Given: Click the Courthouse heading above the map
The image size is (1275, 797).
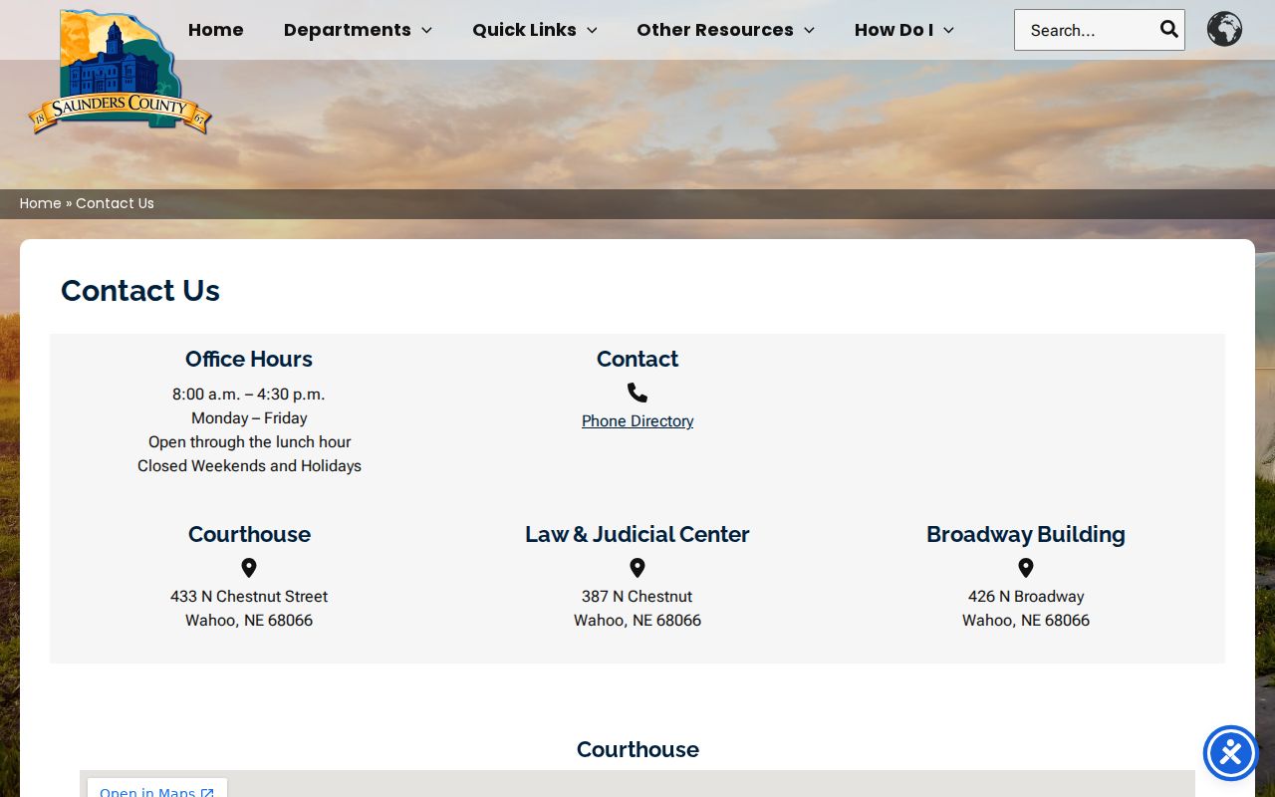Looking at the screenshot, I should click(637, 749).
